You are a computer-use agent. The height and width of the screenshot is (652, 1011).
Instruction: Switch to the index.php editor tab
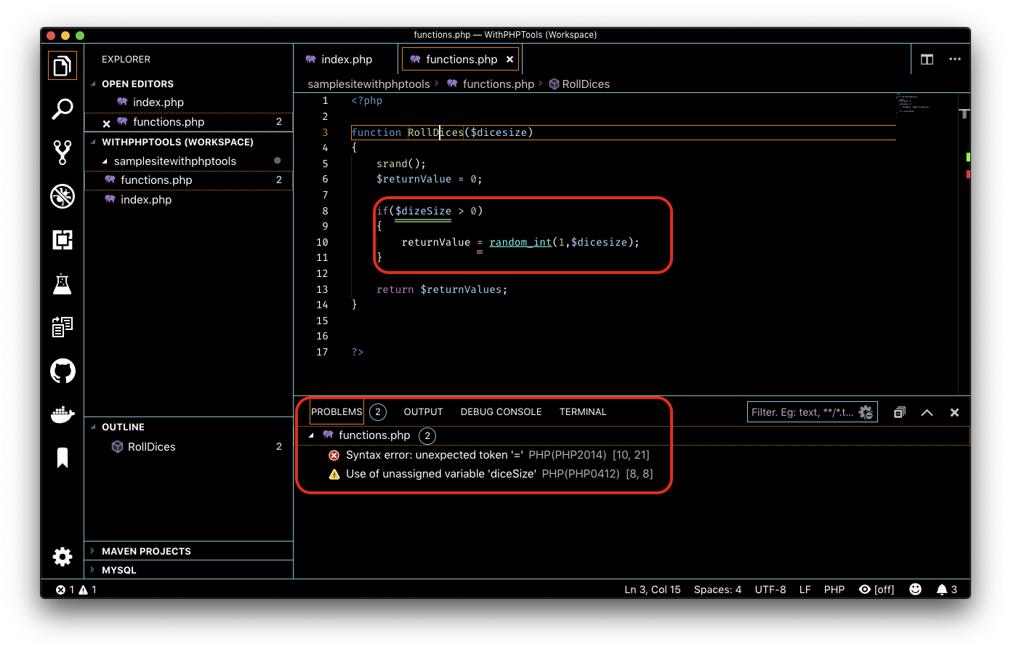click(346, 60)
